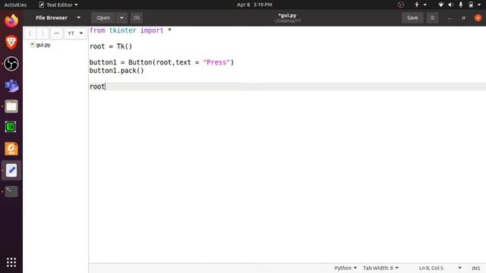
Task: Click the *gui.py window title
Action: [287, 15]
